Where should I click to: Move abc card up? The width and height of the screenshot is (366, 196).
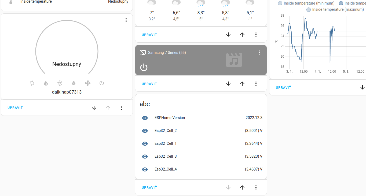tap(242, 187)
